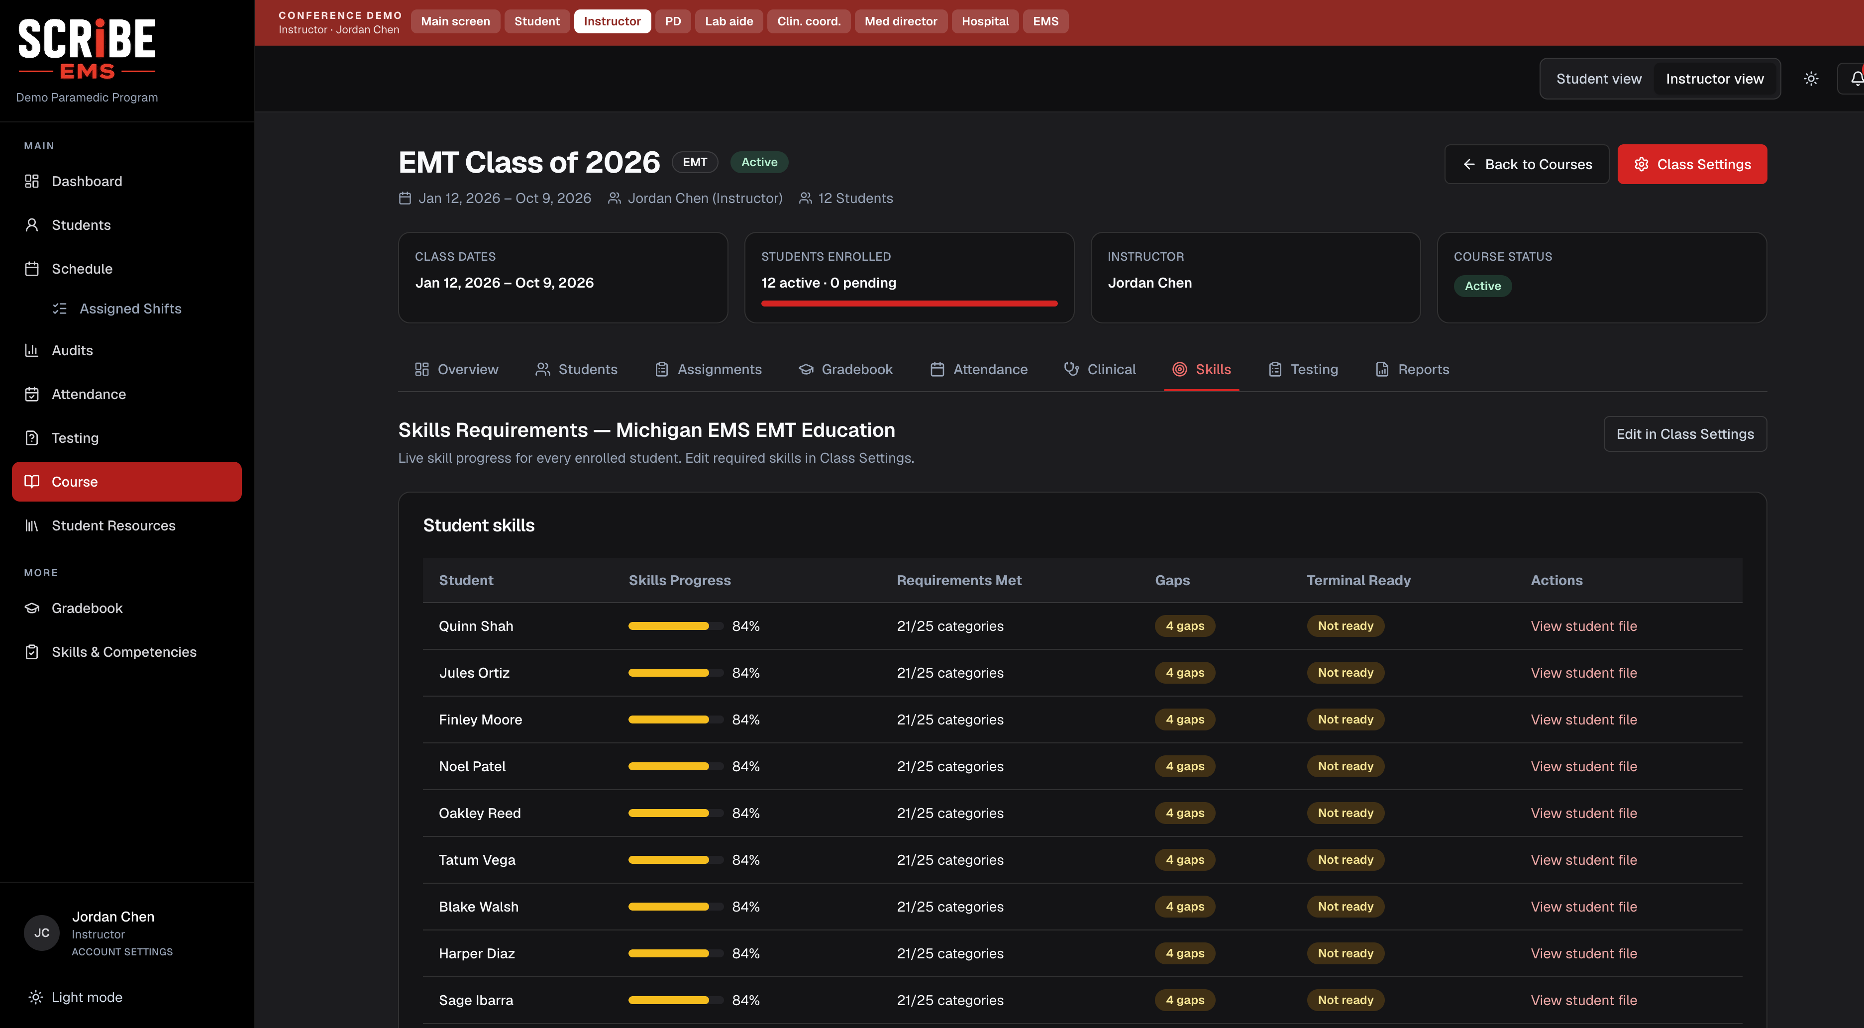The height and width of the screenshot is (1028, 1864).
Task: Switch to Instructor view
Action: [x=1715, y=79]
